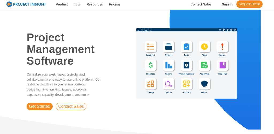Click Contact Sales in the top navigation
274x134 pixels.
pyautogui.click(x=201, y=4)
